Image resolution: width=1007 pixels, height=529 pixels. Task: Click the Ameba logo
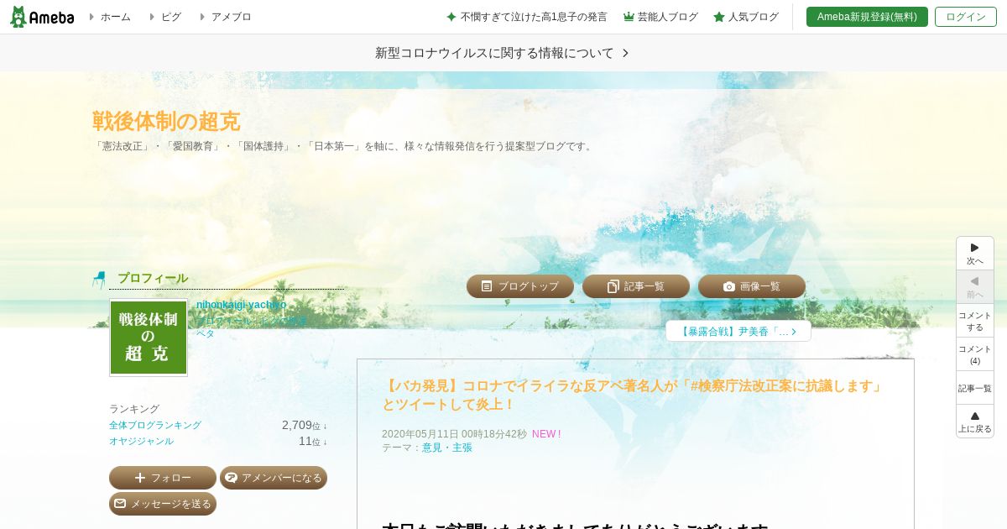42,17
